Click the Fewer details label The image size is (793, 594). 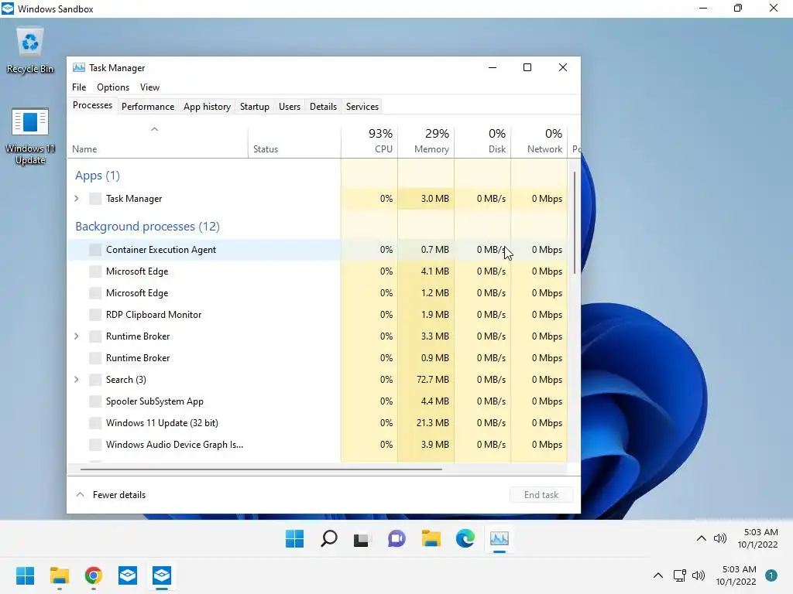(119, 495)
